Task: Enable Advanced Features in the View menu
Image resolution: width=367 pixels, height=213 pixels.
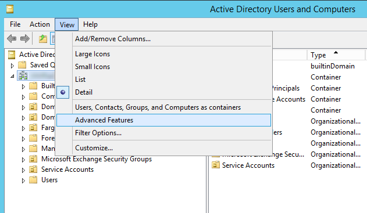Action: click(163, 120)
